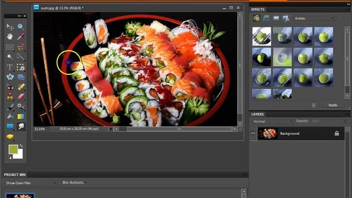This screenshot has height=198, width=352.
Task: Select the Spot Healing Brush bandage tool
Action: 21,87
